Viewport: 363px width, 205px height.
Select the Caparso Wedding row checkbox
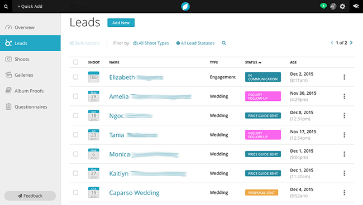(x=75, y=192)
